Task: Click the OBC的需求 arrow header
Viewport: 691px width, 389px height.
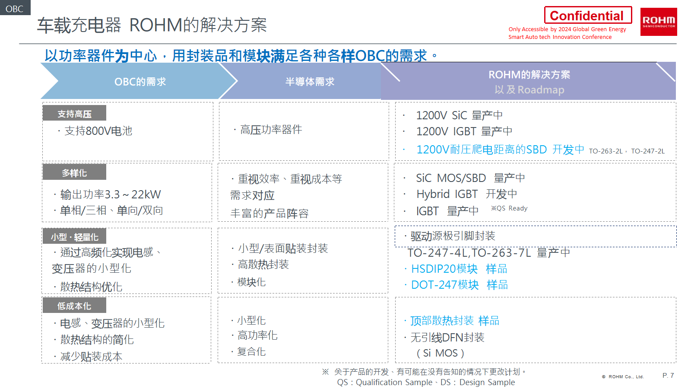Action: point(140,82)
